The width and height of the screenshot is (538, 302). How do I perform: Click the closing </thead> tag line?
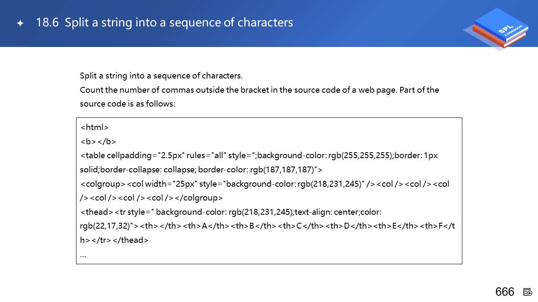114,240
